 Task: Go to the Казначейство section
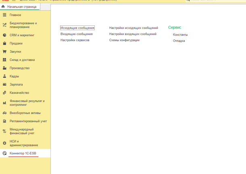click(x=19, y=93)
